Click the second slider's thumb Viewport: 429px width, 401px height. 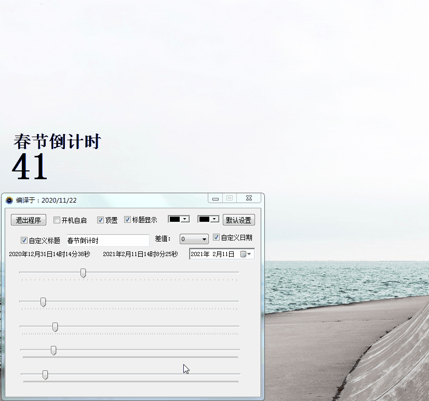[43, 302]
